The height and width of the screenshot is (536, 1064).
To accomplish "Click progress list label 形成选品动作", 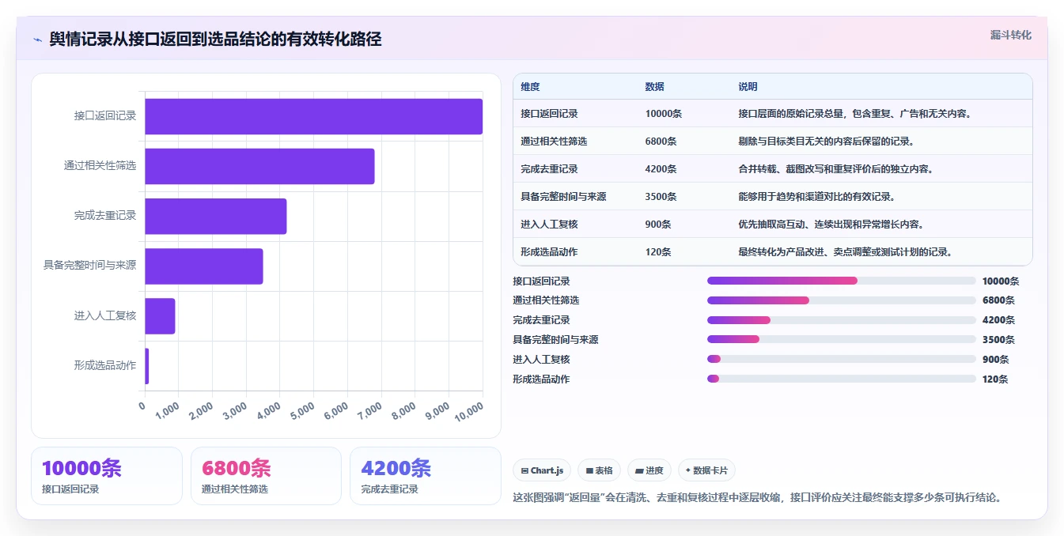I will coord(541,379).
